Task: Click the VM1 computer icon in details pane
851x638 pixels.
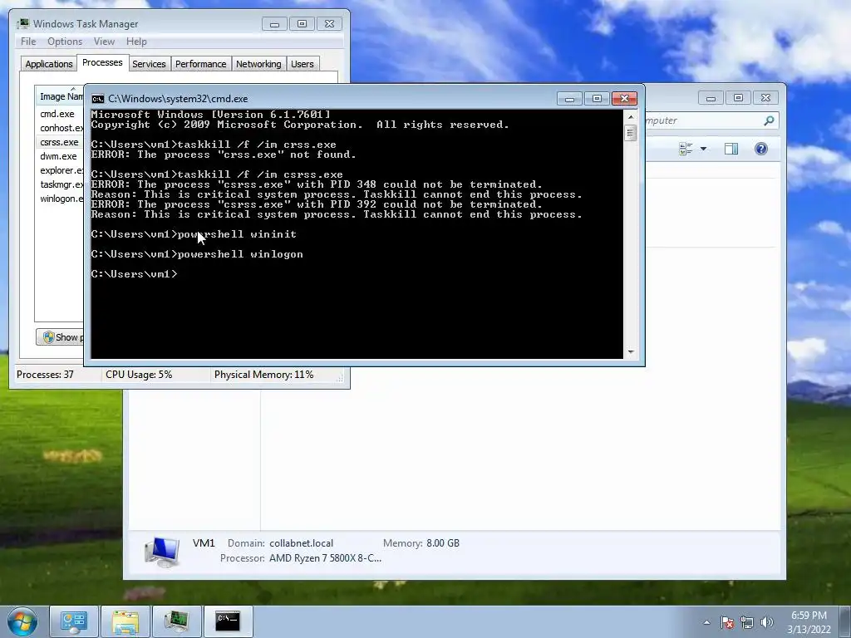Action: [x=162, y=552]
